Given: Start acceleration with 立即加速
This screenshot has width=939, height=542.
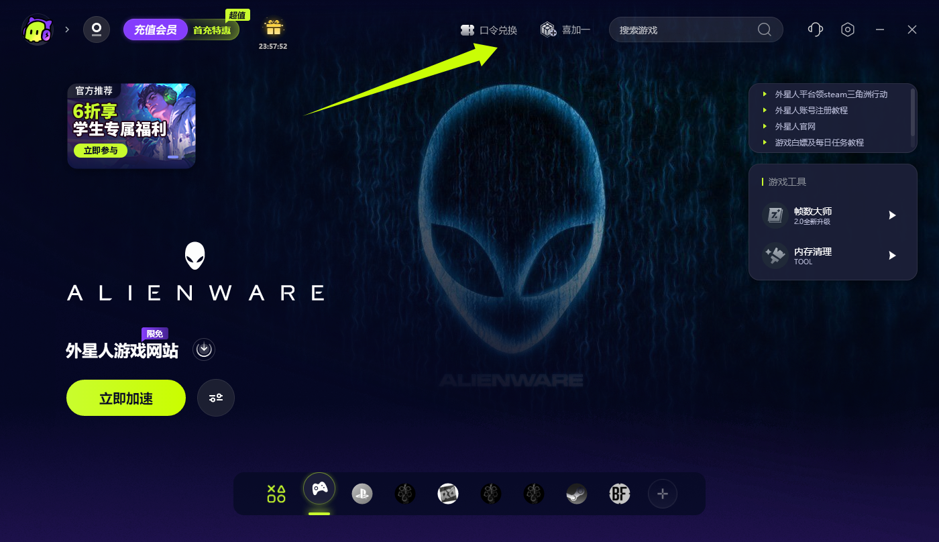Looking at the screenshot, I should [126, 398].
